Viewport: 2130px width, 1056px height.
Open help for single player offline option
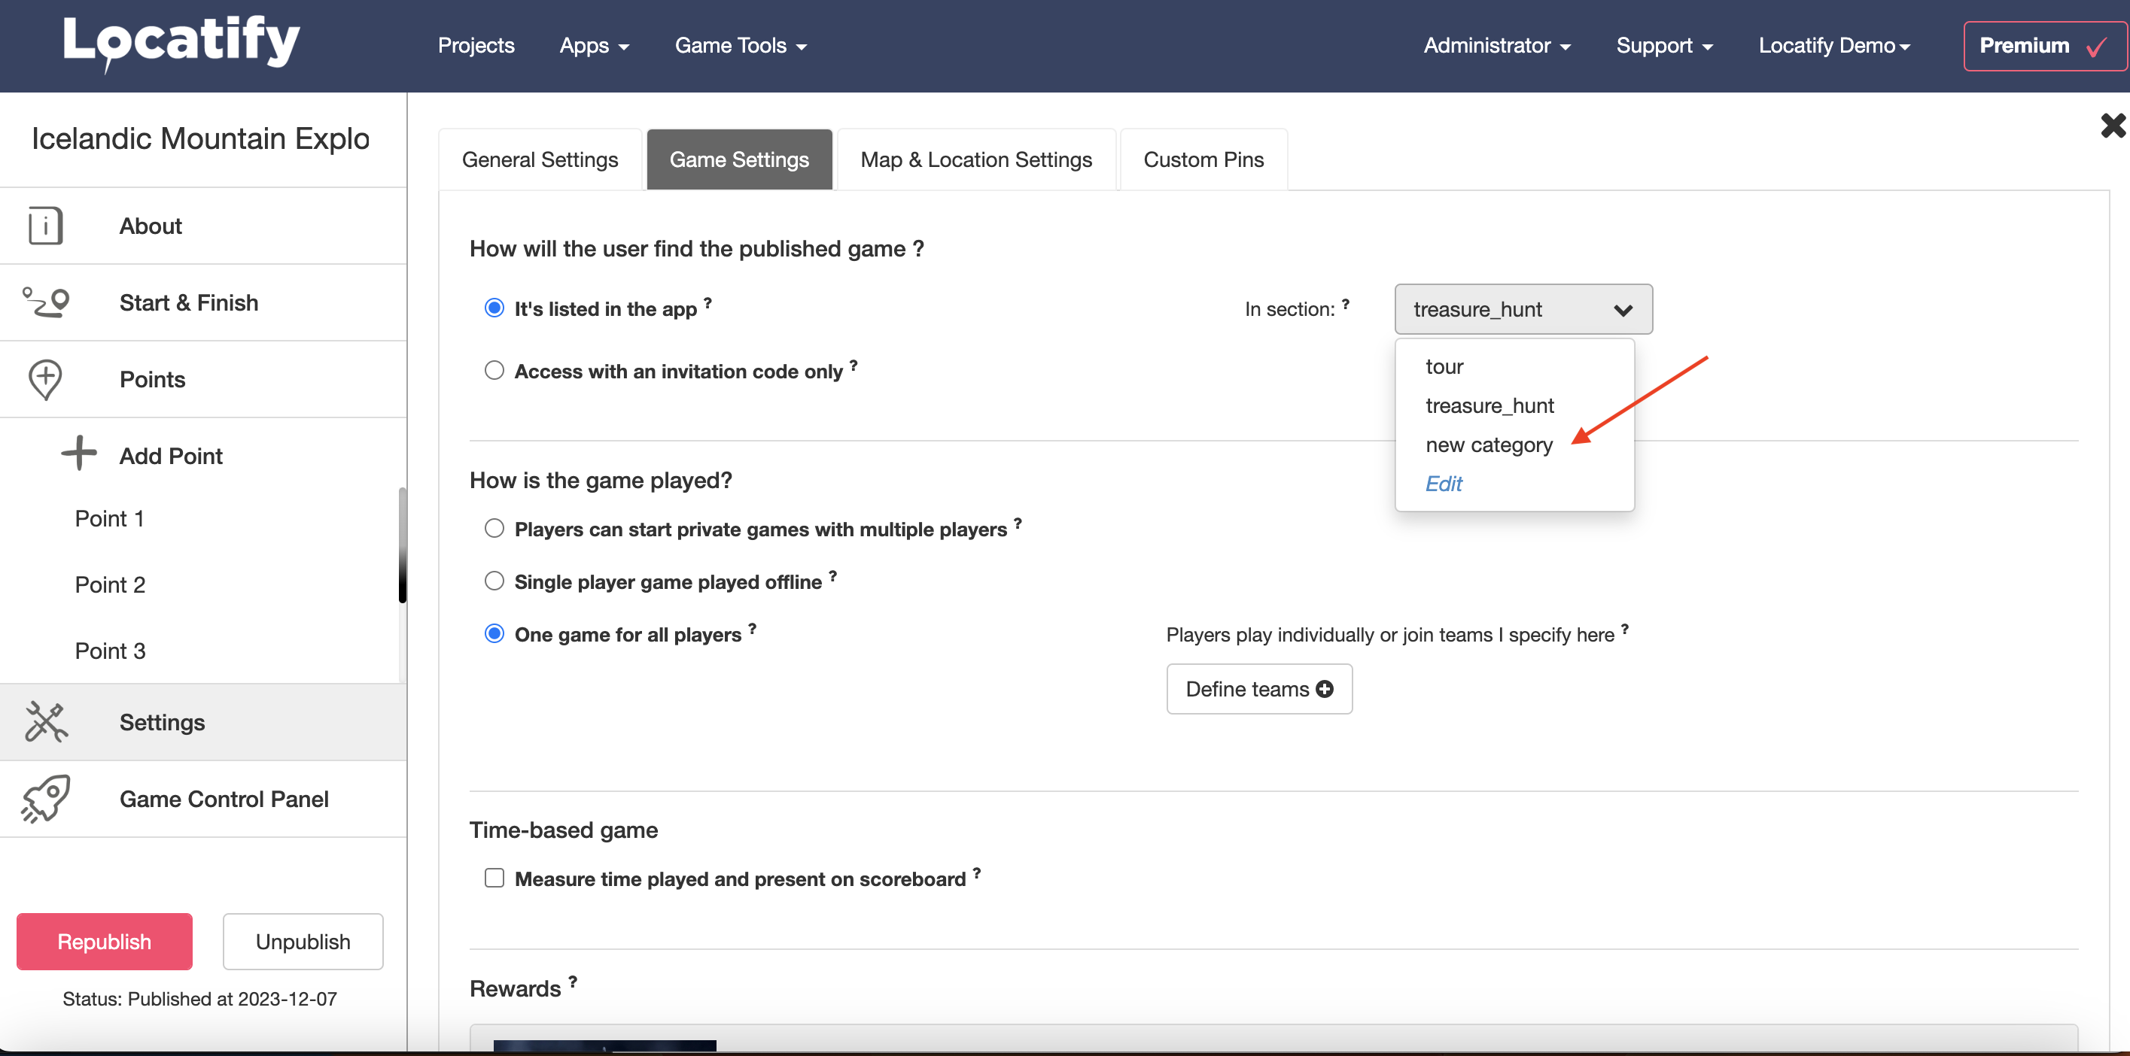click(x=832, y=575)
